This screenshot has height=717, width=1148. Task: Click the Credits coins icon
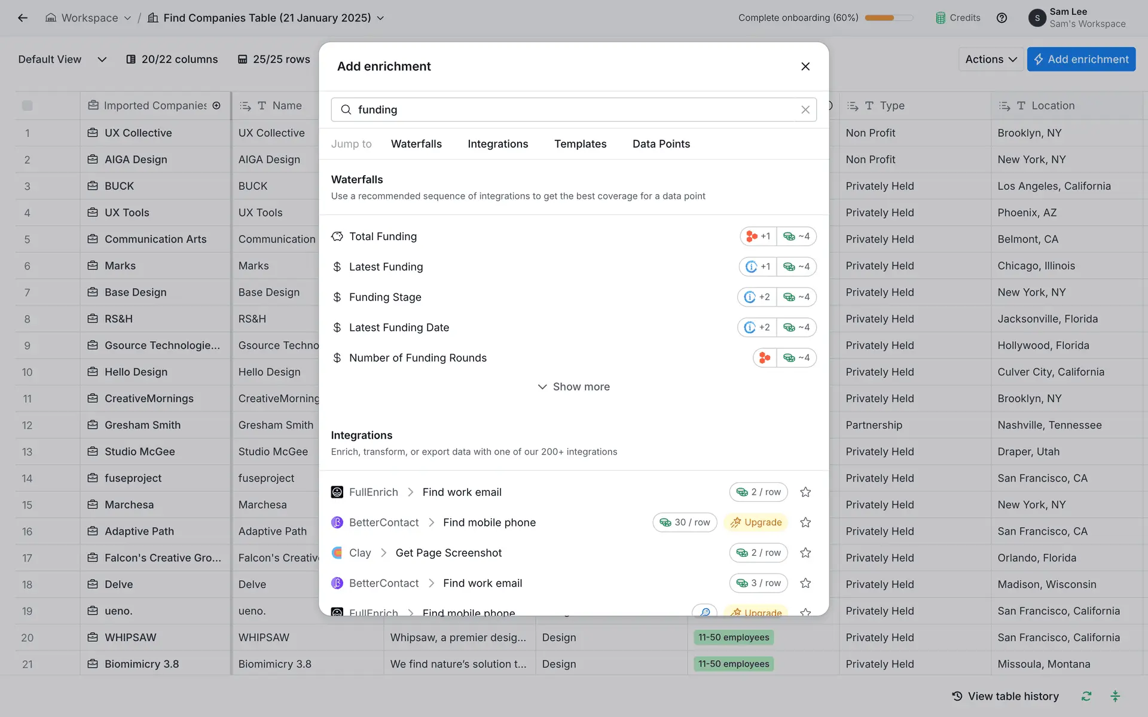tap(941, 18)
